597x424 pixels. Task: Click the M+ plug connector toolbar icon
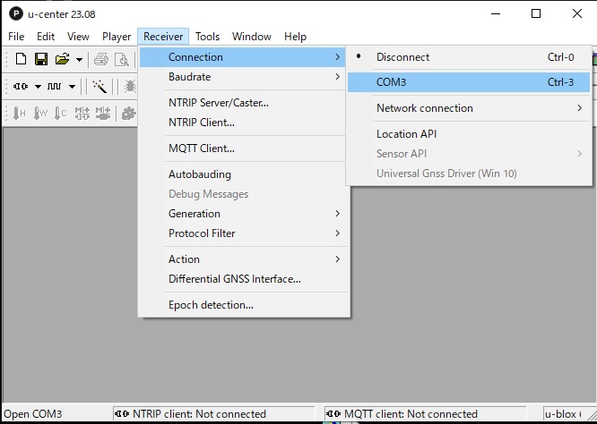82,114
